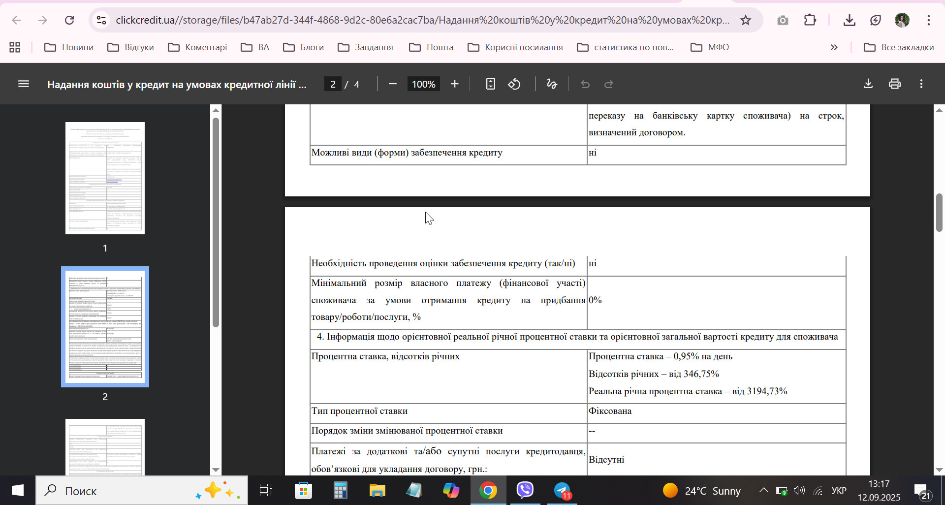Screen dimensions: 945x505
Task: Open Copilot app from taskbar
Action: coord(451,490)
